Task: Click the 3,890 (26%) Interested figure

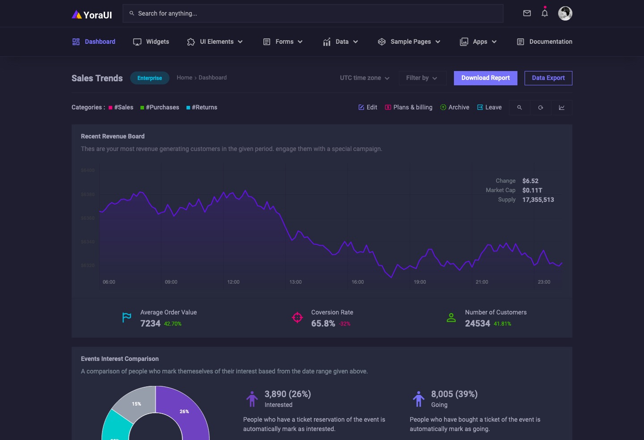Action: pyautogui.click(x=288, y=394)
